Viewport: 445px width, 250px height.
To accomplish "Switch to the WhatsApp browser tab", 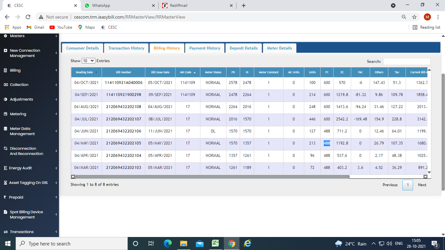I will click(119, 6).
